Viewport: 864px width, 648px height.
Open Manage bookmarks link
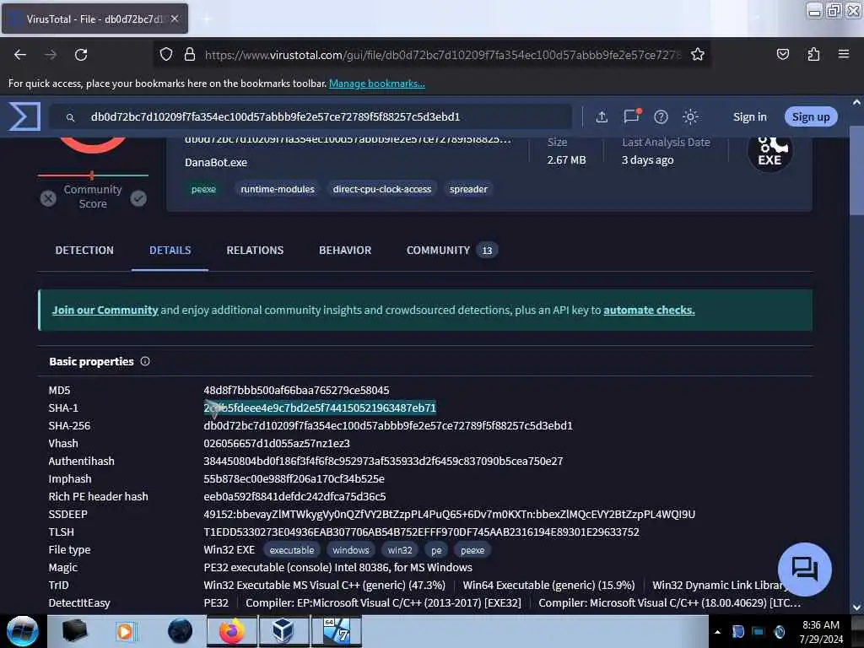pyautogui.click(x=377, y=84)
